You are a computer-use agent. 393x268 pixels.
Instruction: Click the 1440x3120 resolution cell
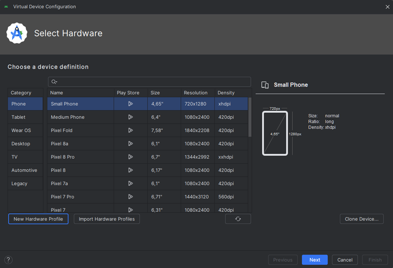198,197
